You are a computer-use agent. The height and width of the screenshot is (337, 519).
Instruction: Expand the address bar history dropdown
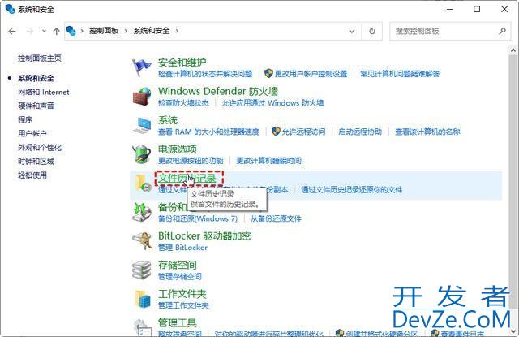click(352, 32)
